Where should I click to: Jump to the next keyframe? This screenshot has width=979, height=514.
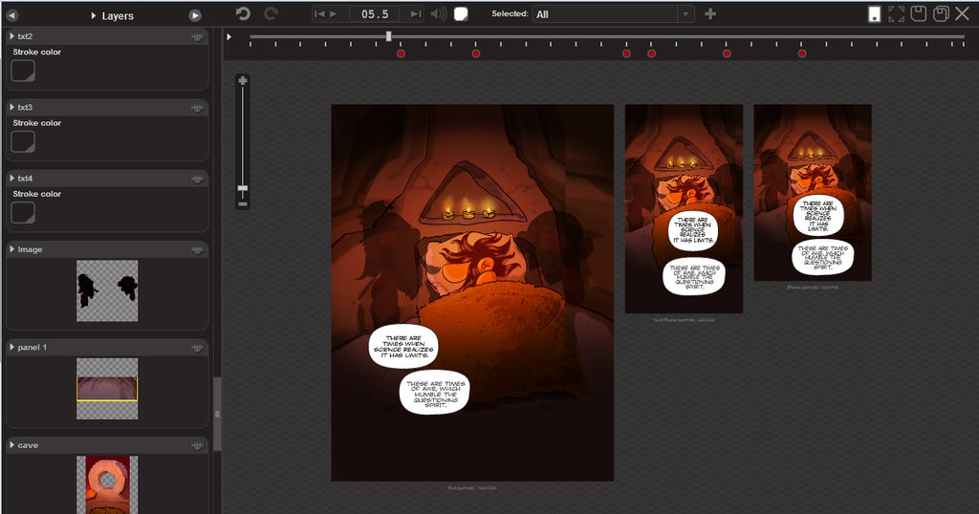(416, 13)
